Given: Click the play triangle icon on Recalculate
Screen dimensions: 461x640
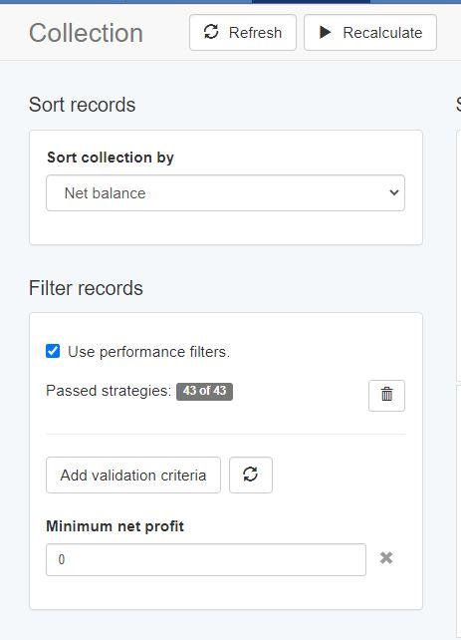Looking at the screenshot, I should (x=326, y=32).
